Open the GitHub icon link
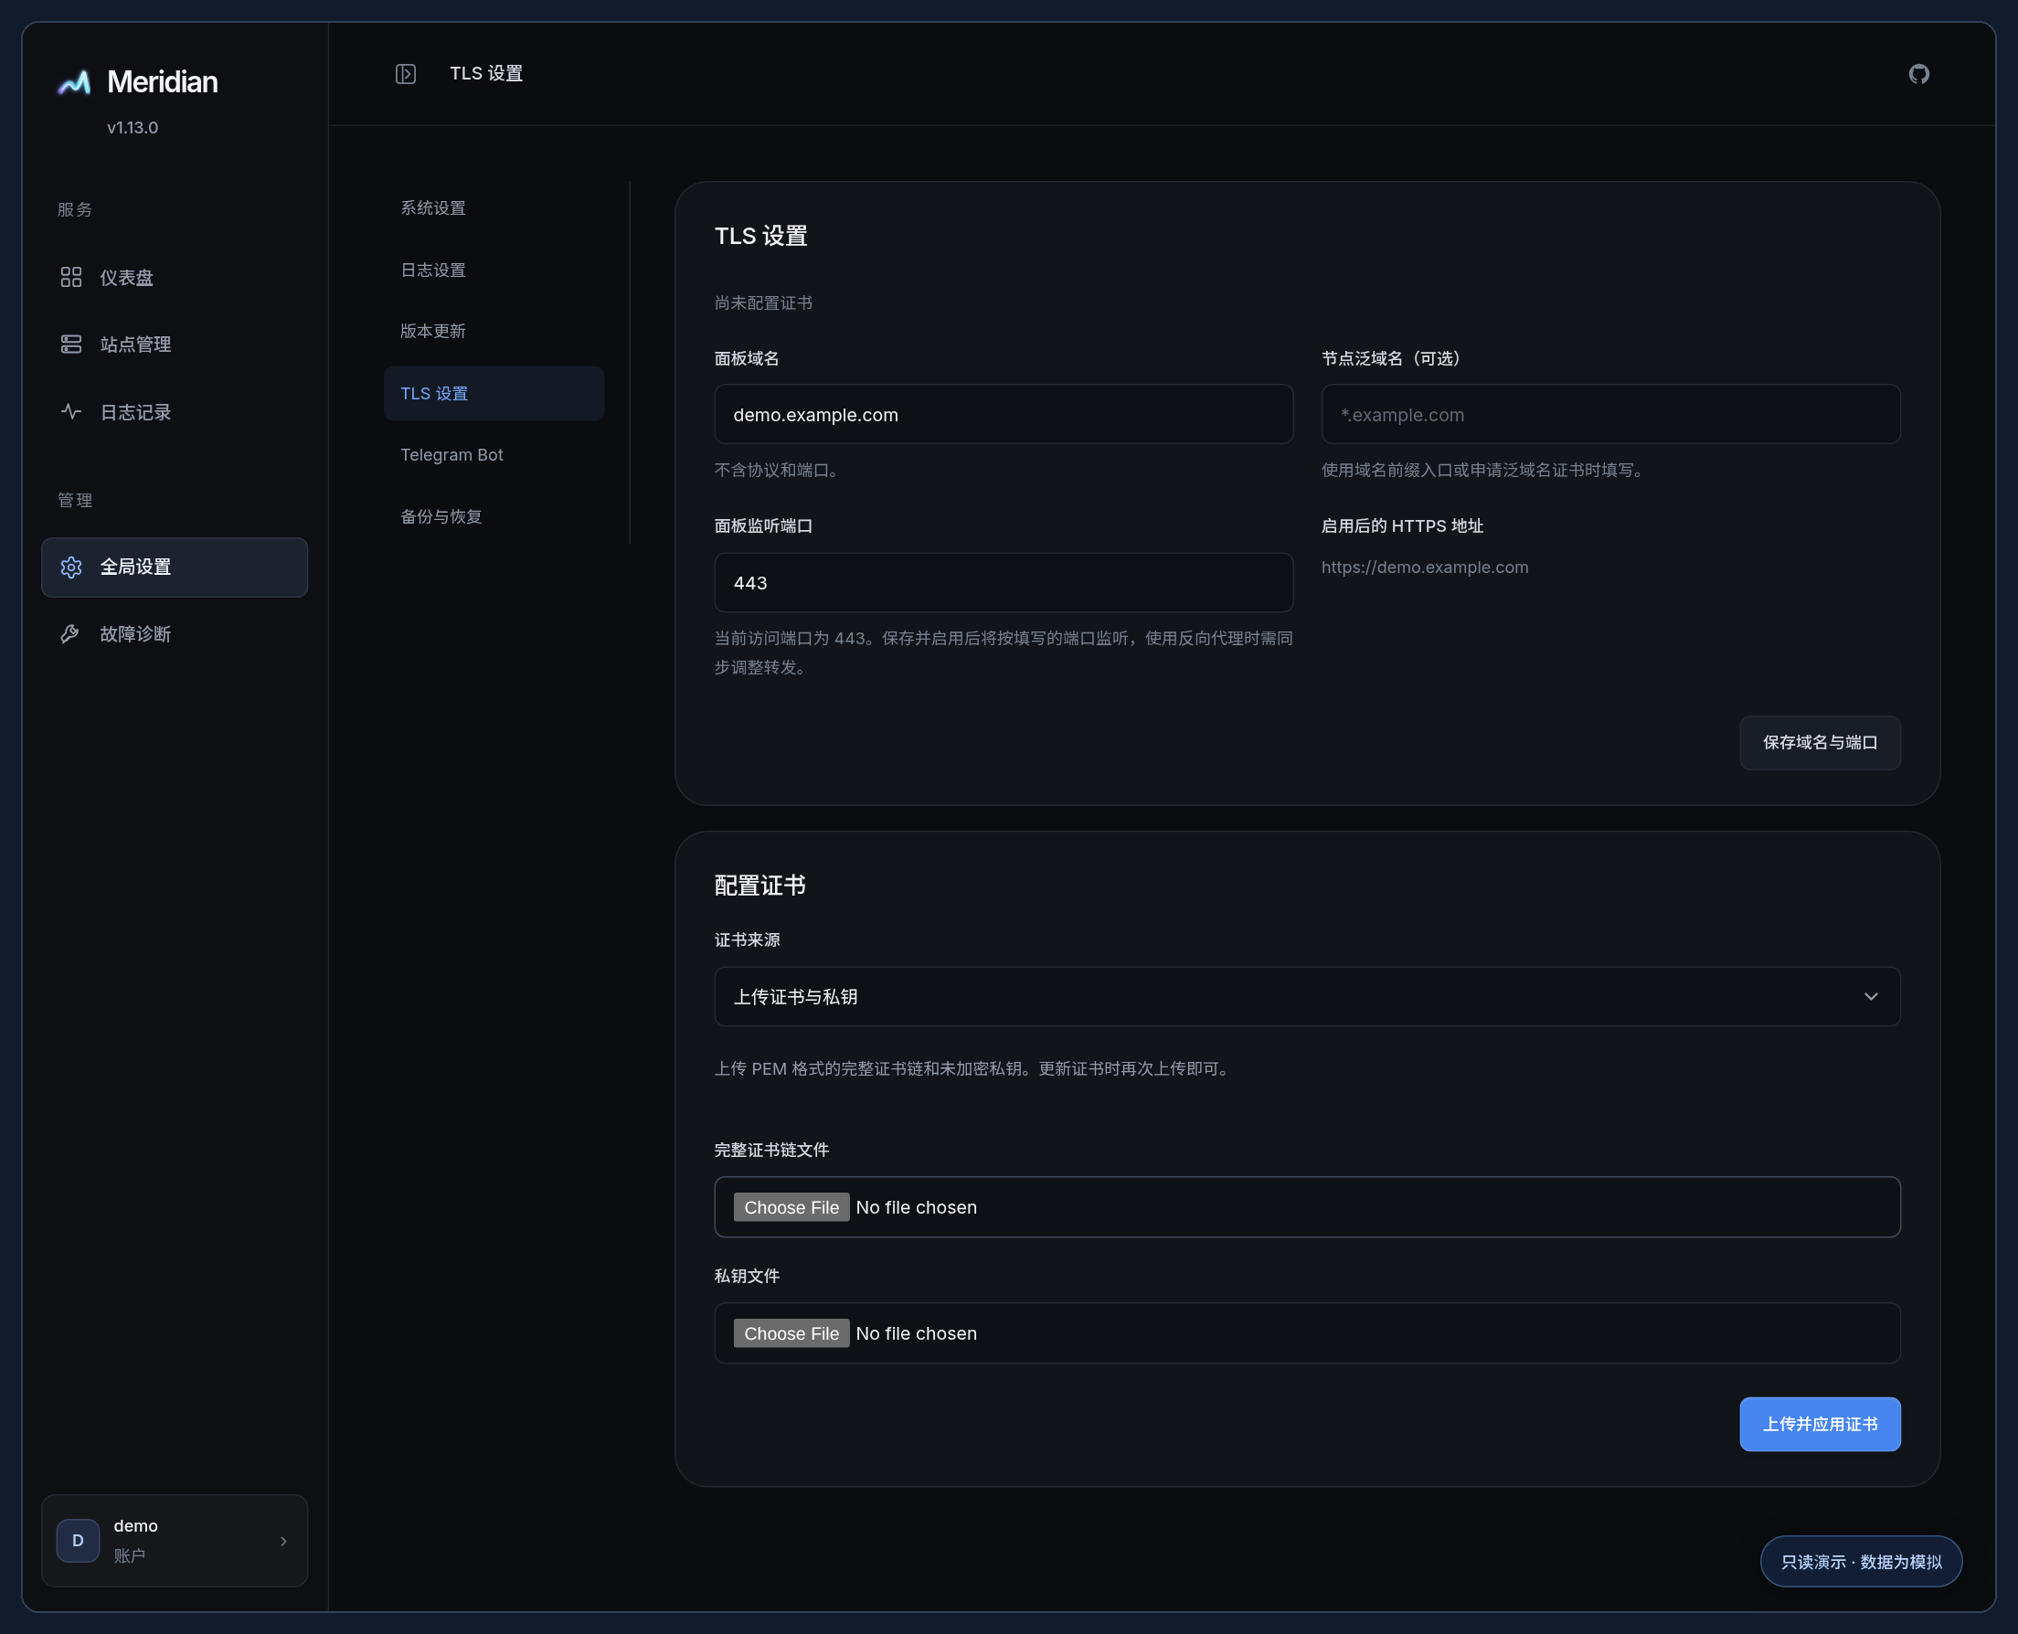 coord(1918,73)
